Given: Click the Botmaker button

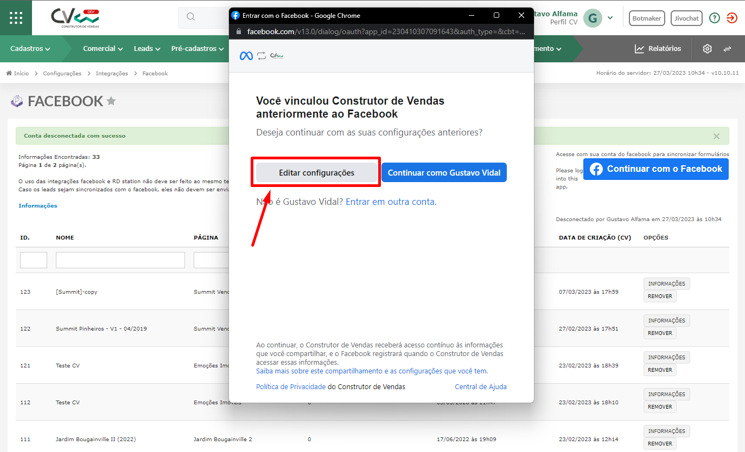Looking at the screenshot, I should coord(647,18).
